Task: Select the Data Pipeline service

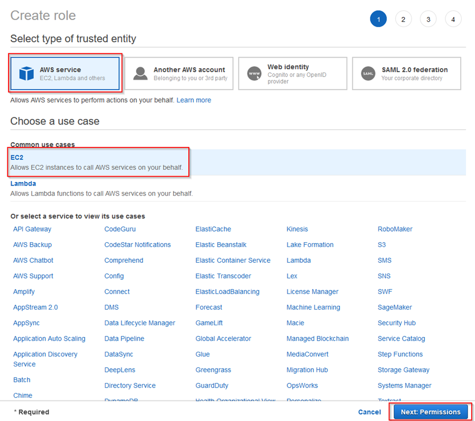Action: 124,338
